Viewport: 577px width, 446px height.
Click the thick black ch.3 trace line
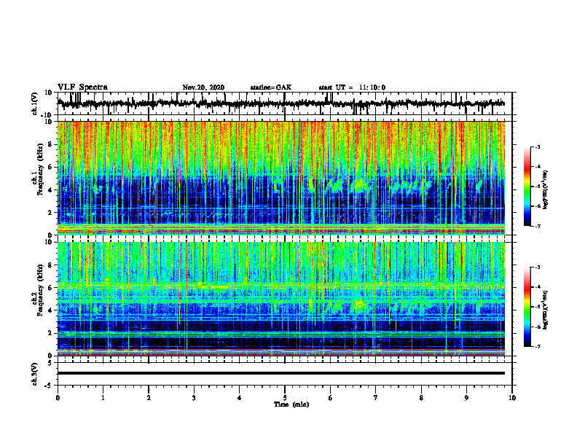point(281,373)
